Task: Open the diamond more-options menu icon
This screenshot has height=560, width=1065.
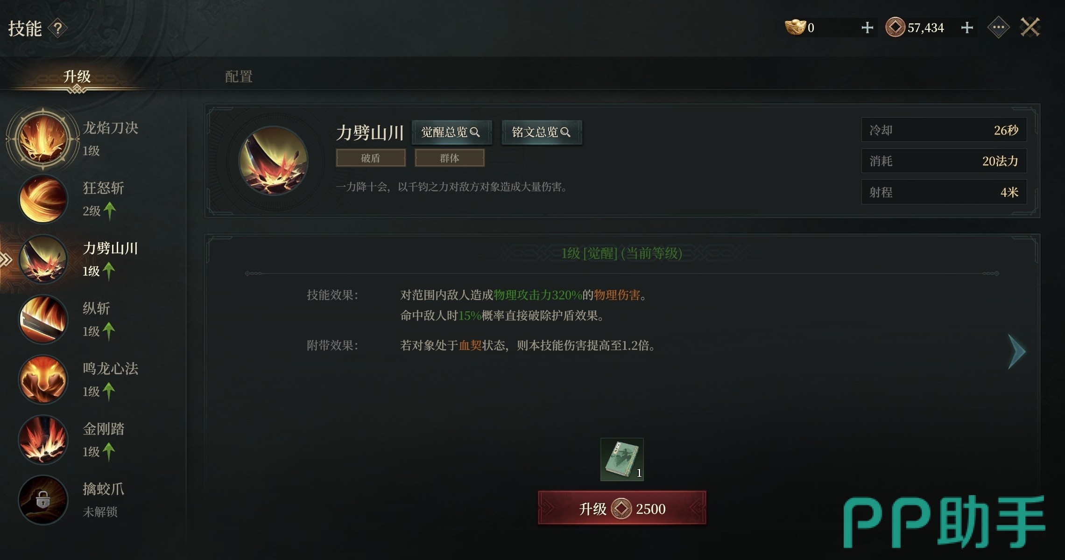Action: point(999,28)
